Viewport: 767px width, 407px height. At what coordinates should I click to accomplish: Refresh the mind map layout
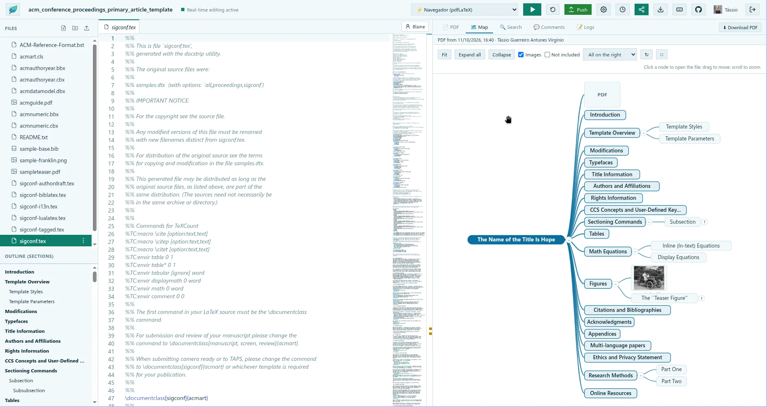pyautogui.click(x=647, y=54)
